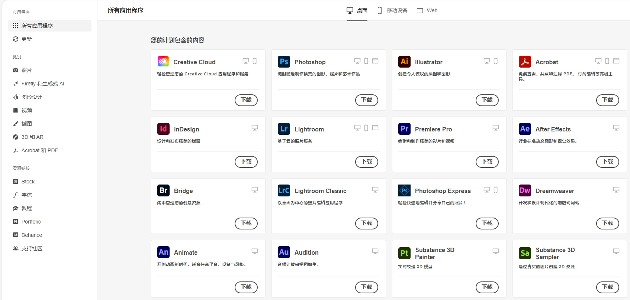The width and height of the screenshot is (630, 300).
Task: Click the Substance 3D Painter Pt icon
Action: [x=404, y=253]
